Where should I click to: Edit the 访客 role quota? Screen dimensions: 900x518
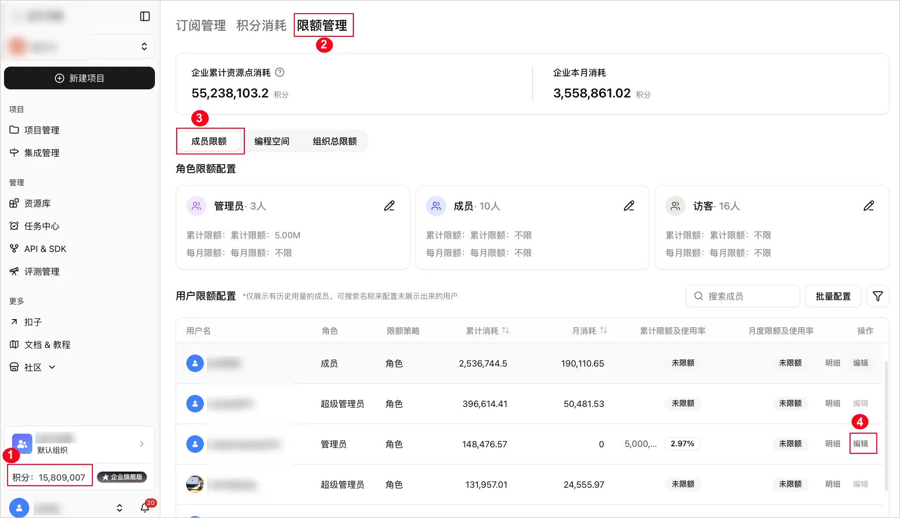tap(869, 206)
